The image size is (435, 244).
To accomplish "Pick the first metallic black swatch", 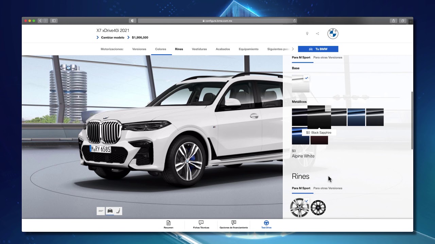I will coord(300,117).
